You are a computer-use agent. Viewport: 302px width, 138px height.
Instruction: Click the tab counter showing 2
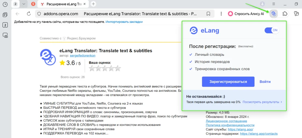tap(15, 4)
